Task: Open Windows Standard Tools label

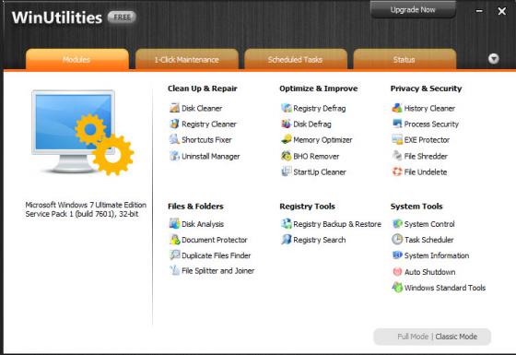Action: (x=445, y=288)
